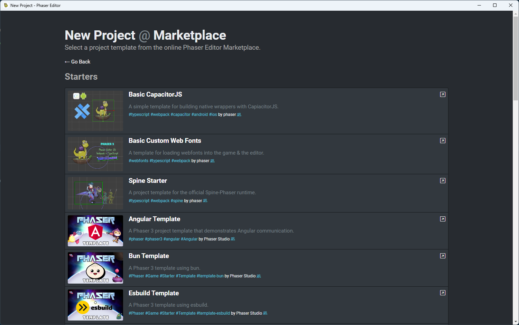Click 'A Phaser 3 template using esbuild.' text
Viewport: 519px width, 325px height.
tap(168, 305)
